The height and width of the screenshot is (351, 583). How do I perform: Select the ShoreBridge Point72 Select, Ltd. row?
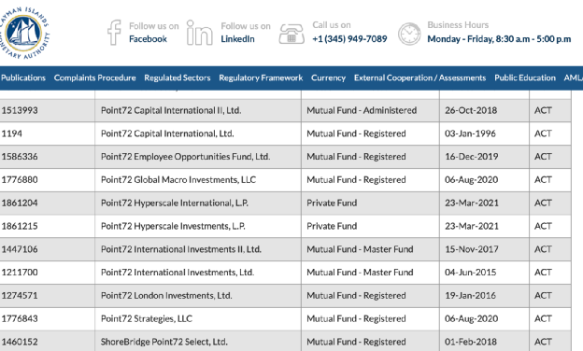285,342
